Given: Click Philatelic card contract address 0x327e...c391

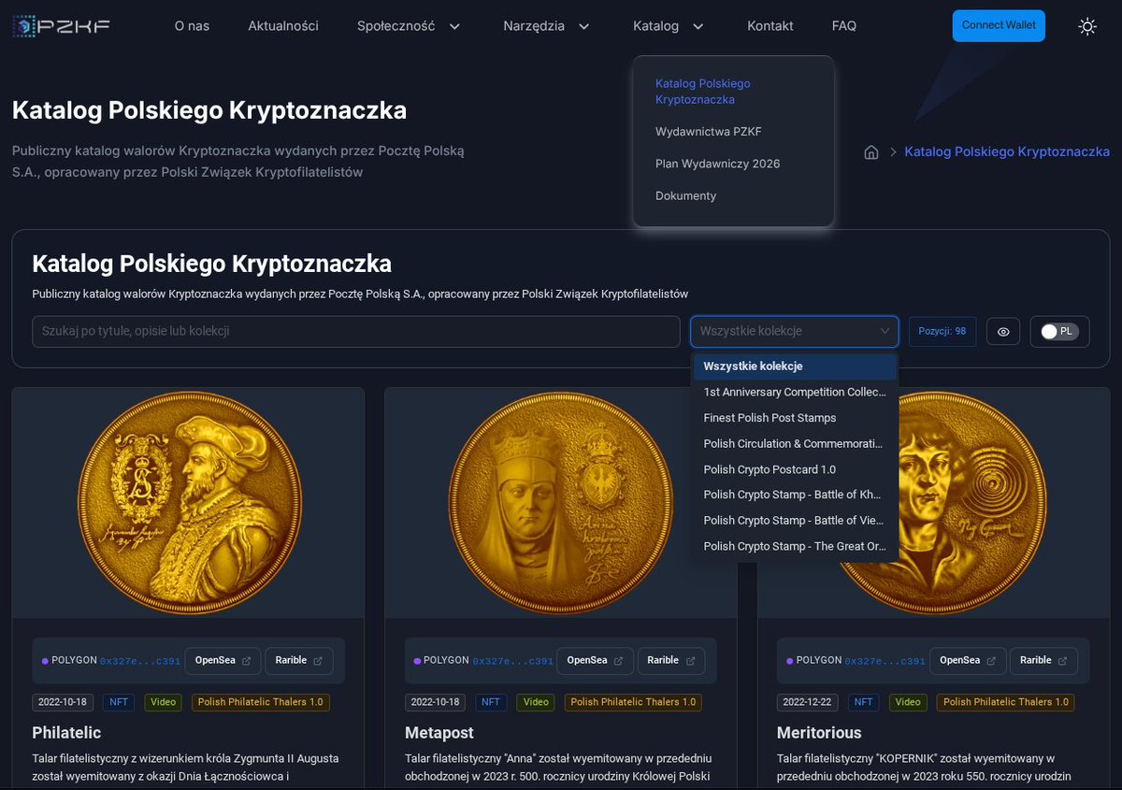Looking at the screenshot, I should click(140, 661).
